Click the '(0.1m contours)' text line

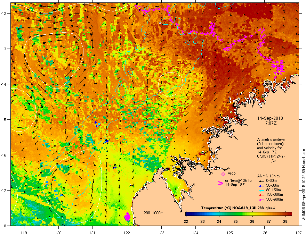point(270,144)
